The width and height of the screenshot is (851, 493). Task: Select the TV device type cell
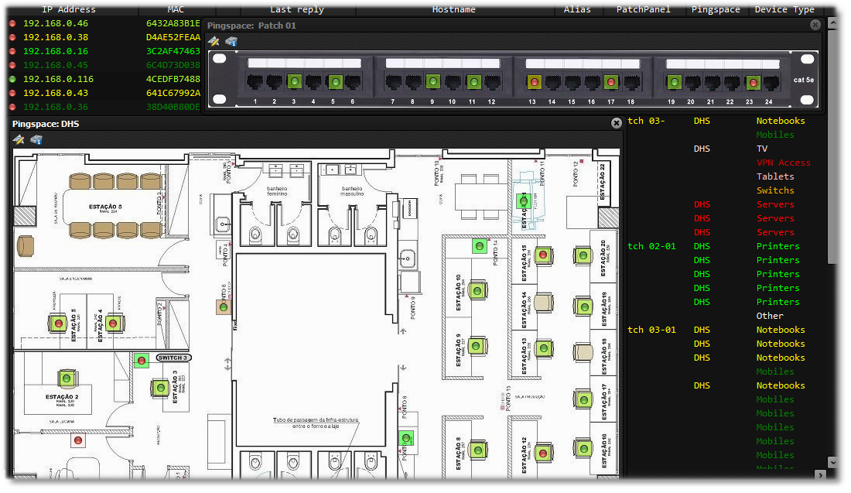[762, 149]
